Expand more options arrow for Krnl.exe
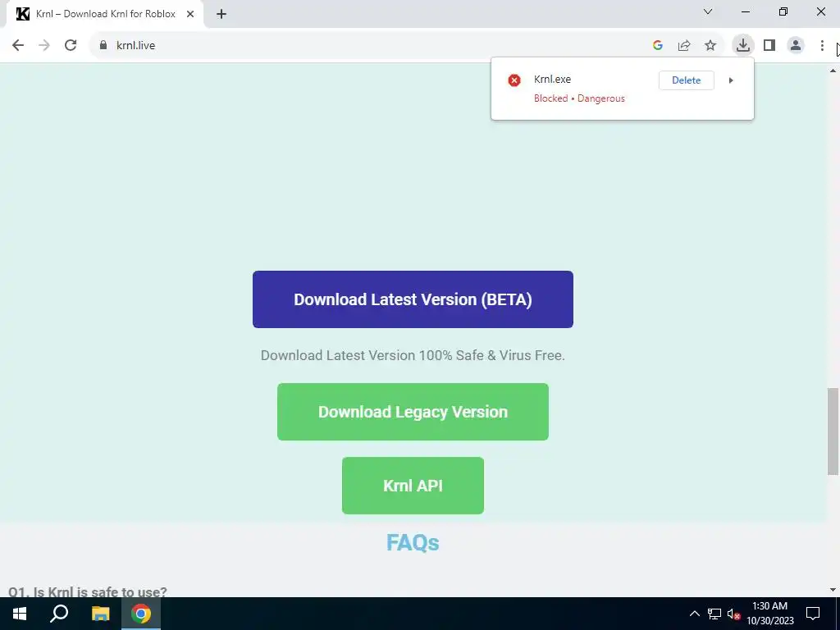The height and width of the screenshot is (630, 840). 731,80
